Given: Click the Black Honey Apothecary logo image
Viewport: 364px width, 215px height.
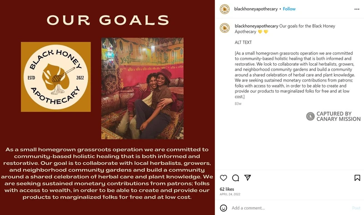Looking at the screenshot, I should pos(56,77).
